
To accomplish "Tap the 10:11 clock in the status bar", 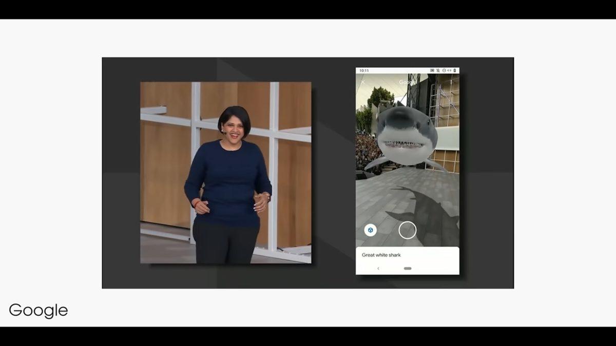I will click(x=365, y=70).
